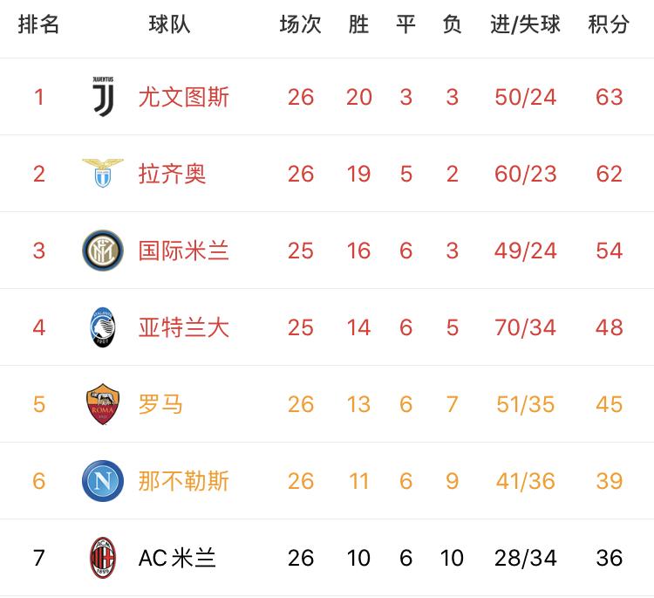
Task: Click the 亚特兰大 team name
Action: 183,327
